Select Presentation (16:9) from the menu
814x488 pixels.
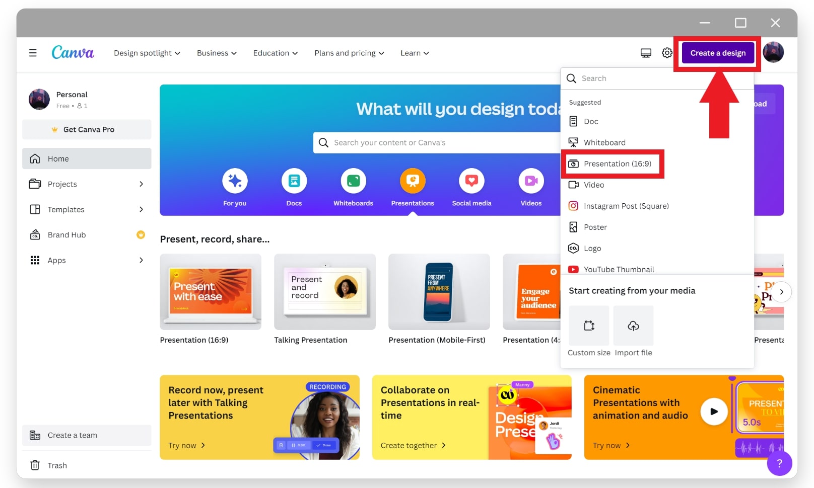coord(613,164)
